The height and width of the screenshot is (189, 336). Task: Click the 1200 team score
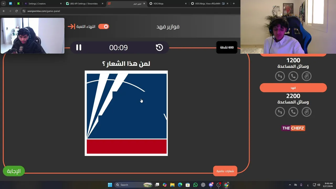(293, 60)
